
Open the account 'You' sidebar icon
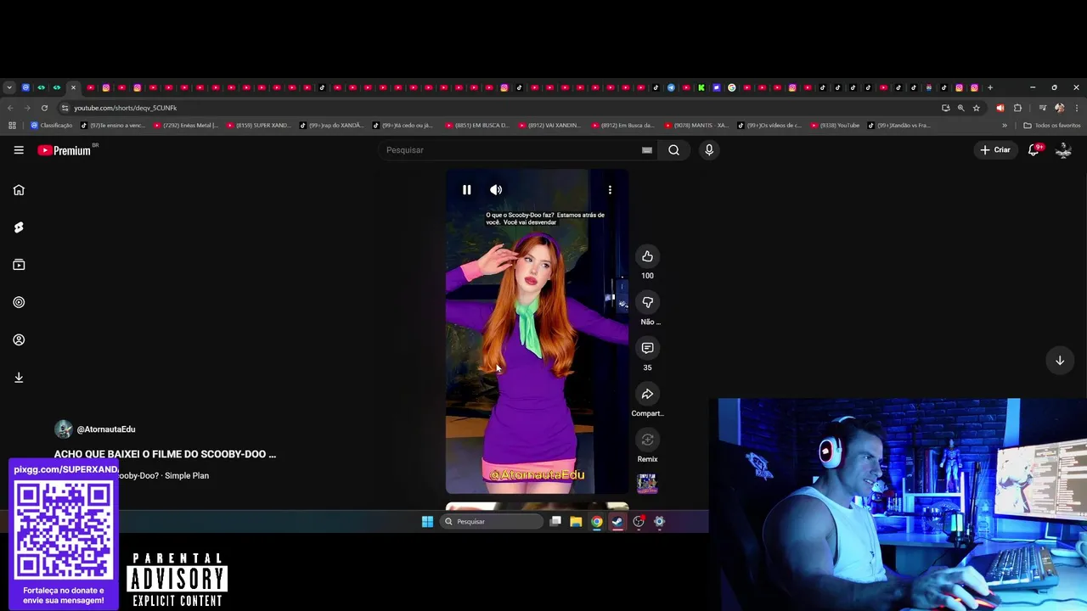tap(19, 339)
